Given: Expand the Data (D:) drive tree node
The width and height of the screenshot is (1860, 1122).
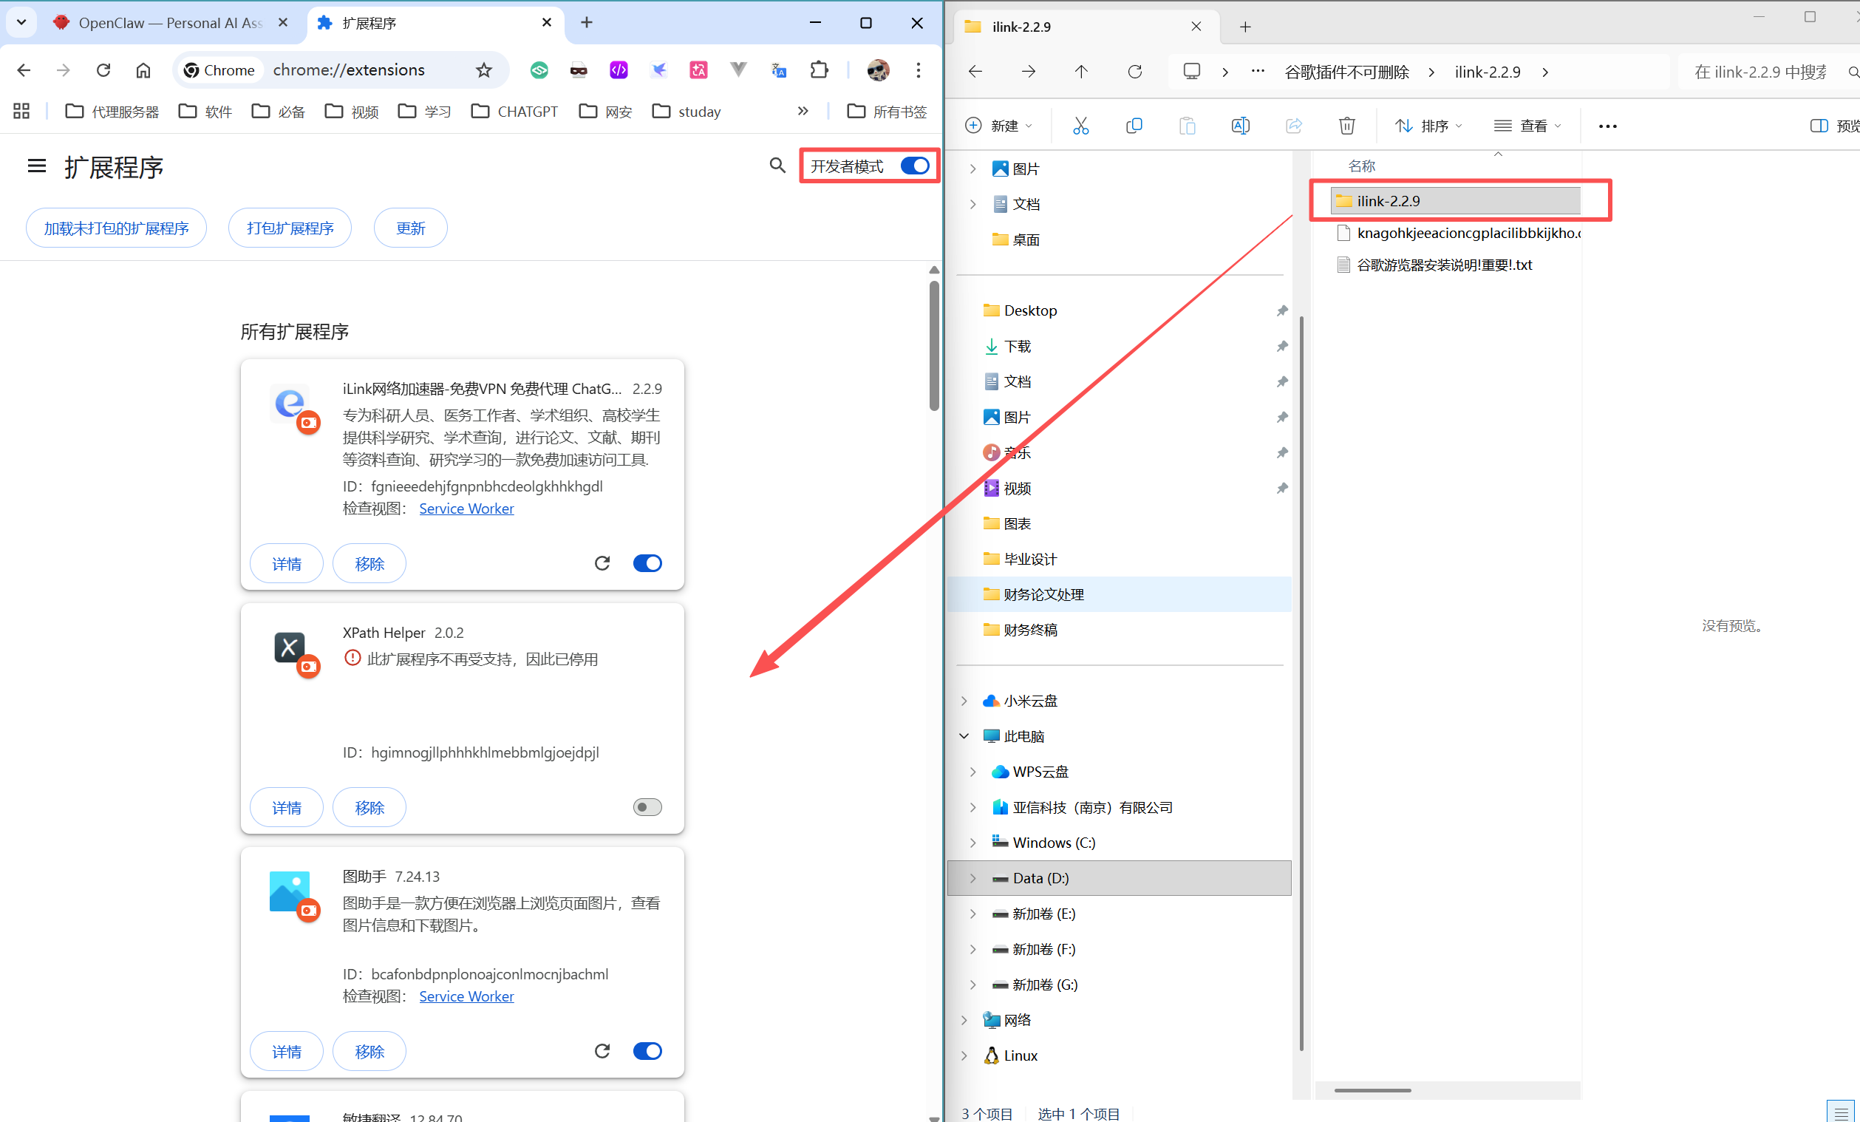Looking at the screenshot, I should click(972, 878).
